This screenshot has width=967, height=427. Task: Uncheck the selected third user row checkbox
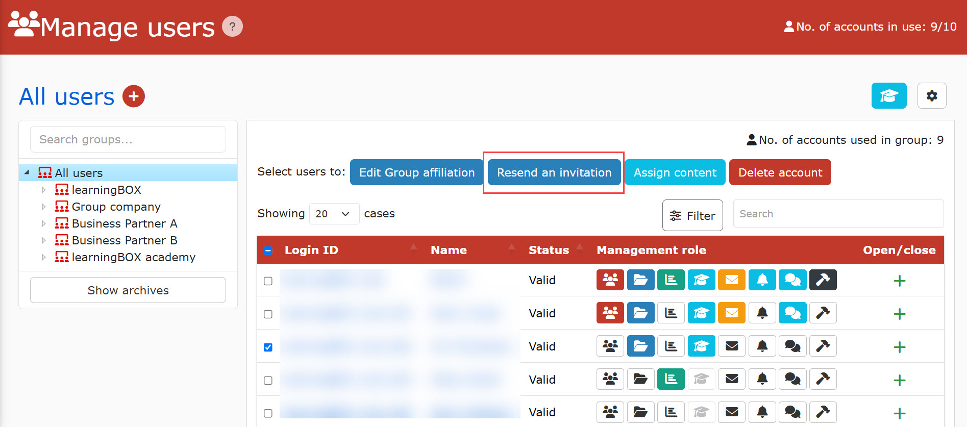[268, 347]
